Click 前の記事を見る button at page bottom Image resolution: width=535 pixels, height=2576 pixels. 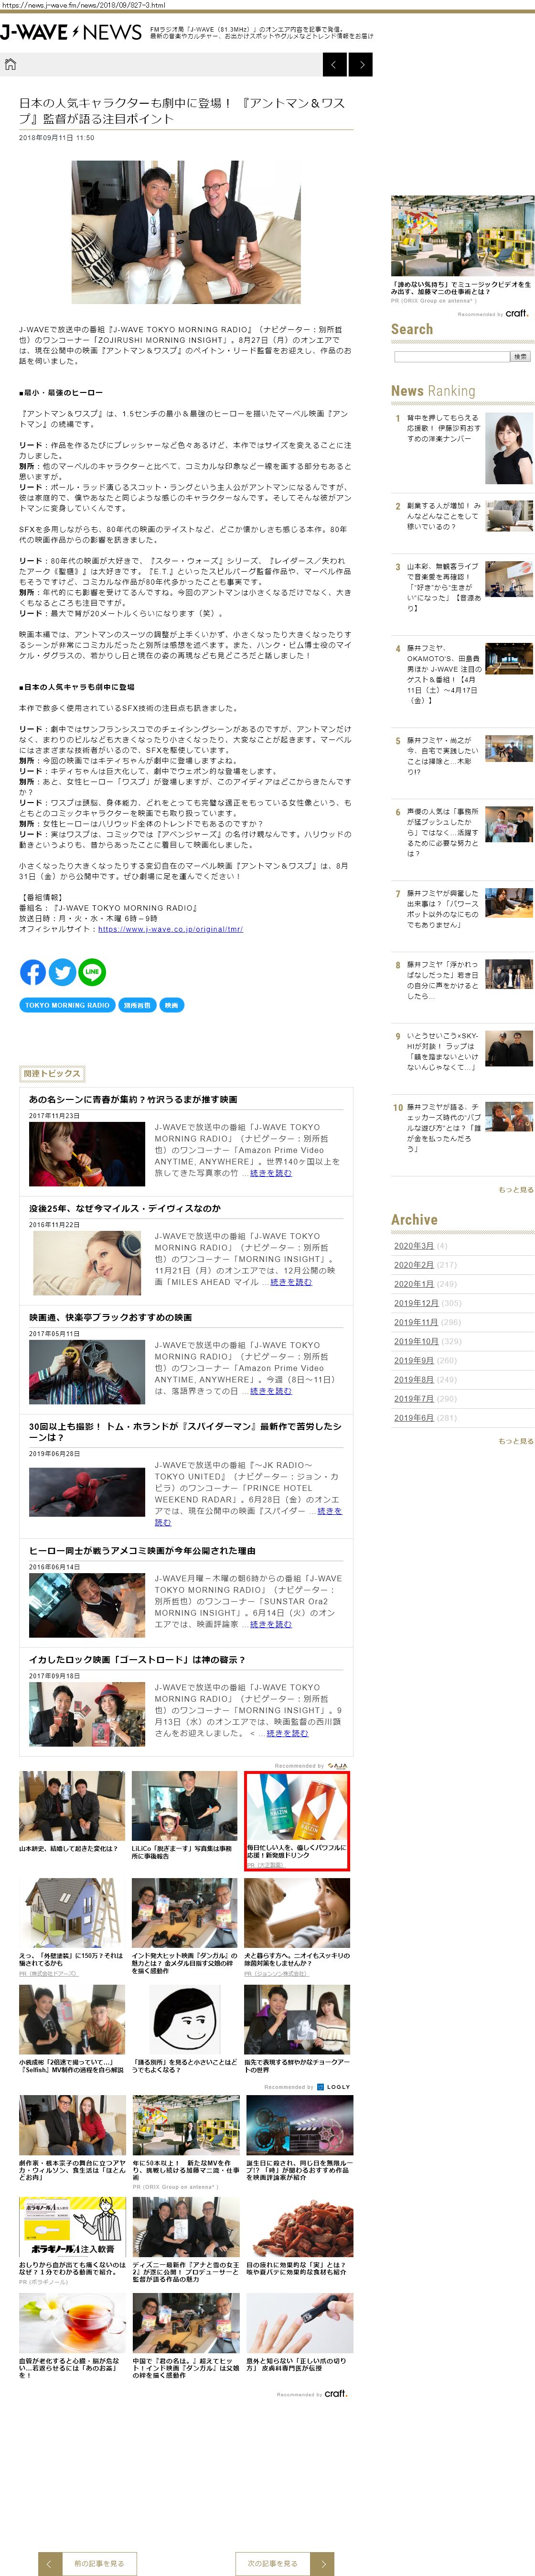87,2555
